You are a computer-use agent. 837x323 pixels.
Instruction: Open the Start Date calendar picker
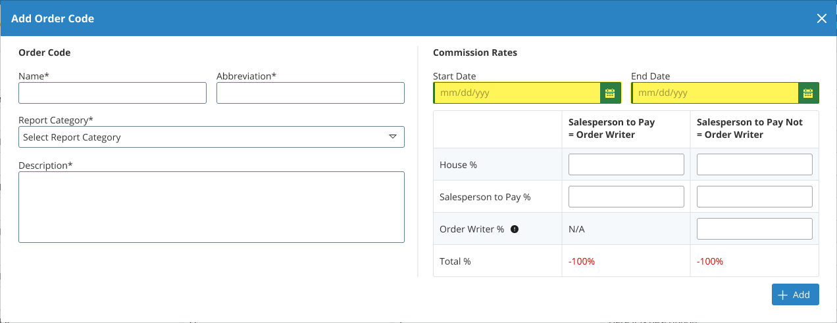pyautogui.click(x=610, y=93)
